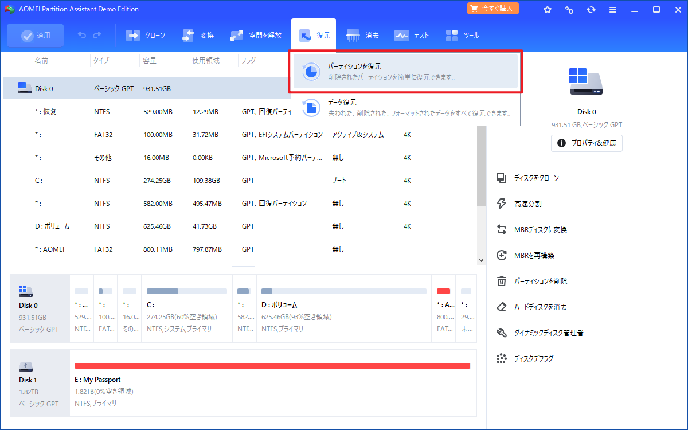The width and height of the screenshot is (688, 430).
Task: Select D: ボリューム block in disk map
Action: [344, 308]
